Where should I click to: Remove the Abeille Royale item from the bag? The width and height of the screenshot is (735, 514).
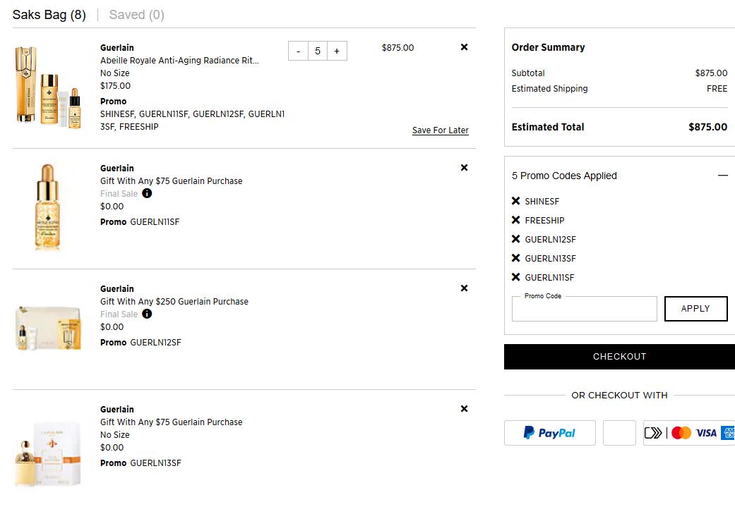(464, 47)
